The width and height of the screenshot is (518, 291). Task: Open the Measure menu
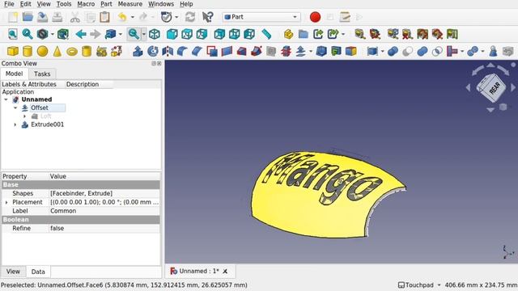(x=130, y=4)
